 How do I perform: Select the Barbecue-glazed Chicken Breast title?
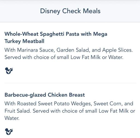coord(45,95)
